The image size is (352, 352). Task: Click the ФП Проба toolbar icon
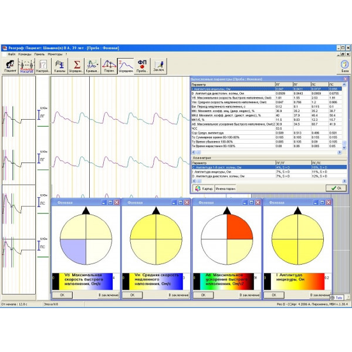tap(142, 66)
